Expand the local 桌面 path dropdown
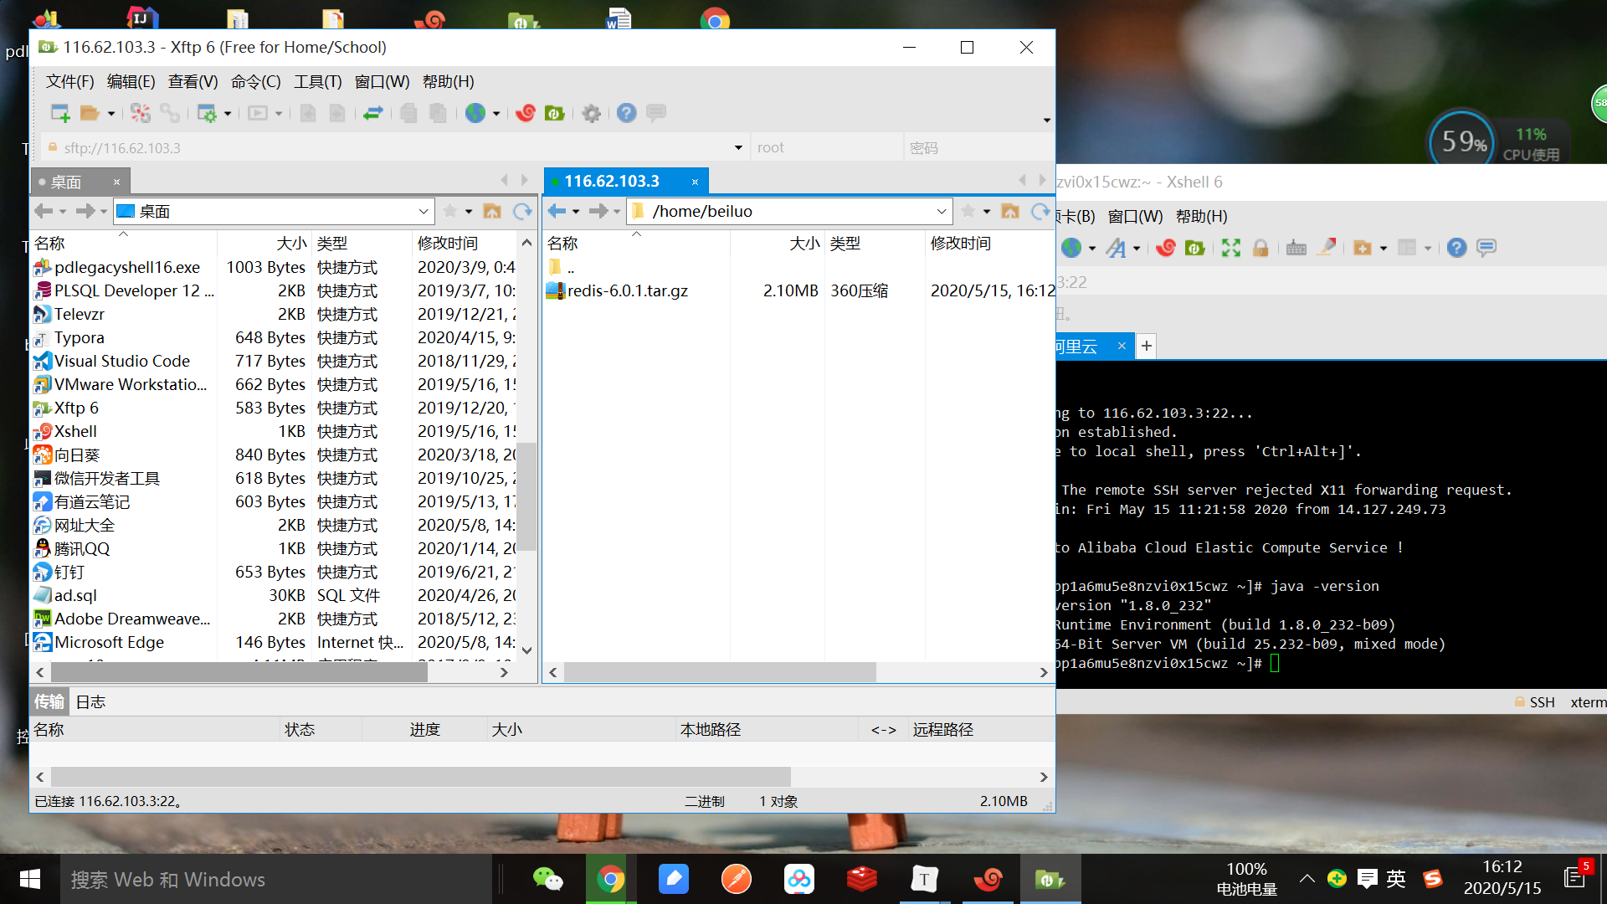This screenshot has width=1607, height=904. click(x=424, y=212)
